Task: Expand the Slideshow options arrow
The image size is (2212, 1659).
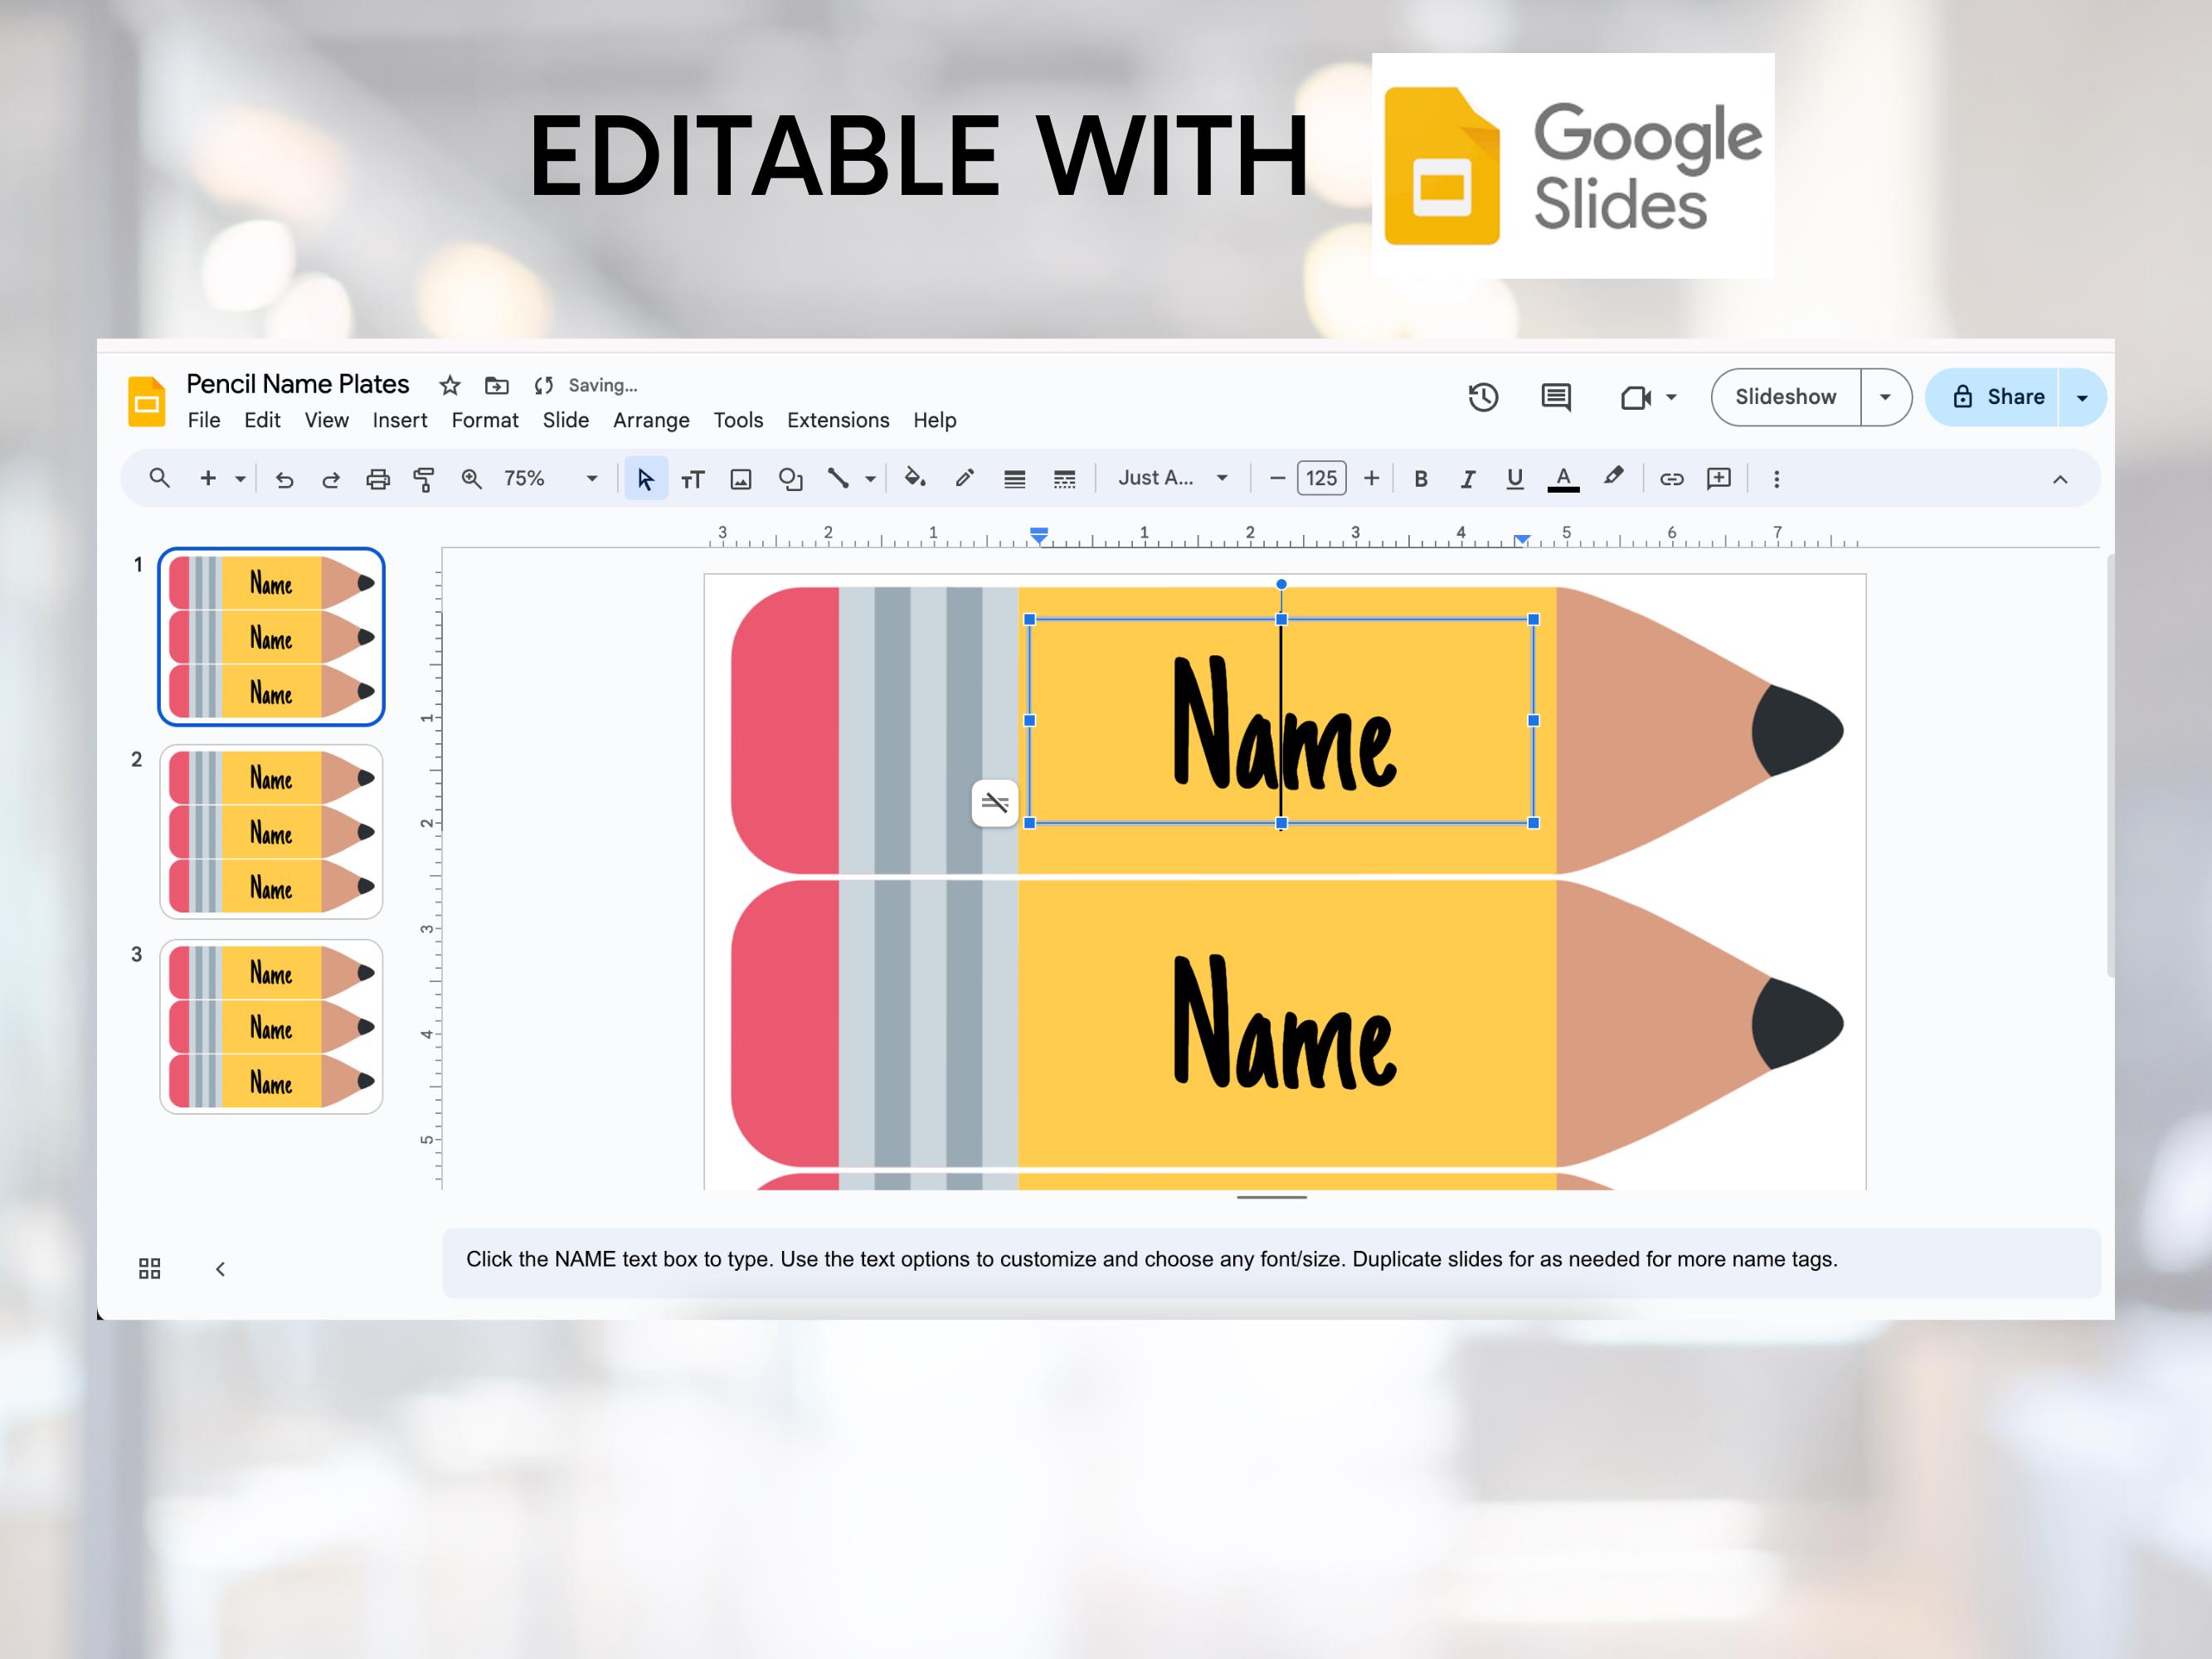Action: tap(1886, 397)
